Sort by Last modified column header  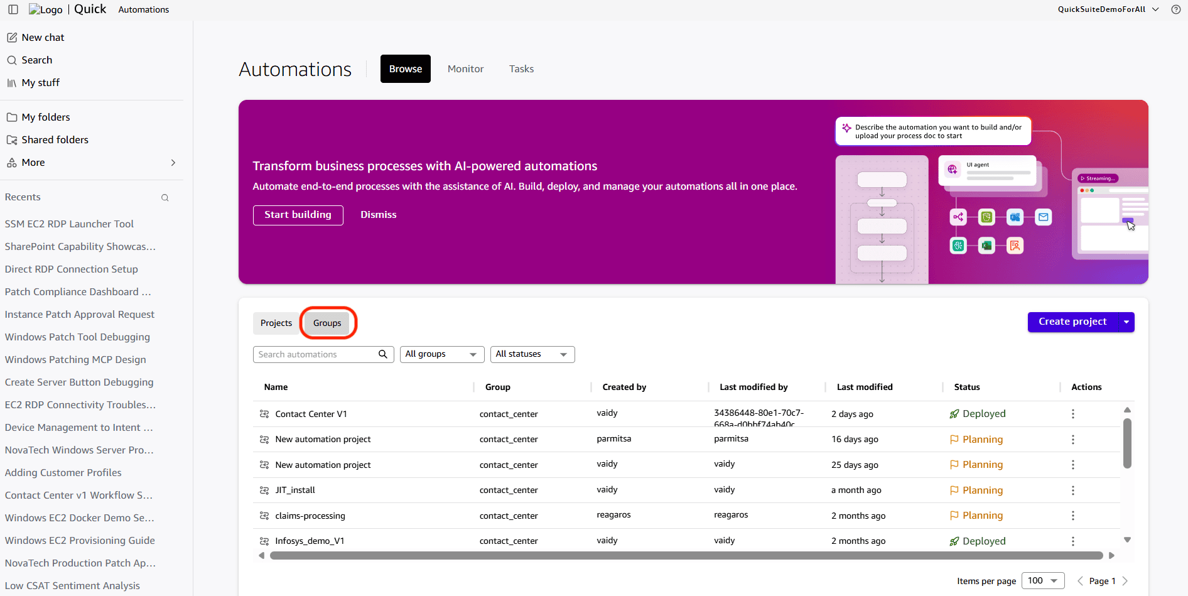point(865,387)
